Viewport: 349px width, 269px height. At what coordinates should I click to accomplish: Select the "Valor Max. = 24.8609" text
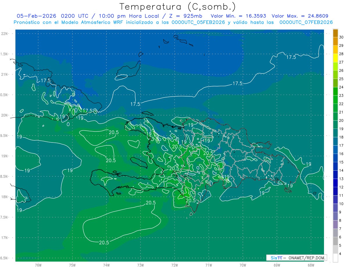(300, 16)
